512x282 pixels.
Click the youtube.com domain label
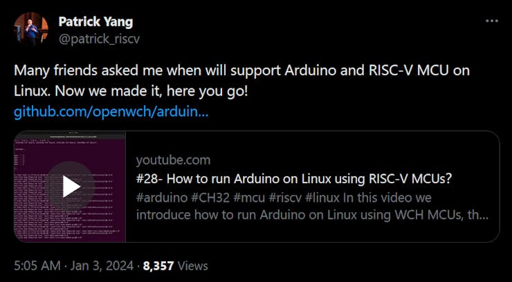pos(173,160)
